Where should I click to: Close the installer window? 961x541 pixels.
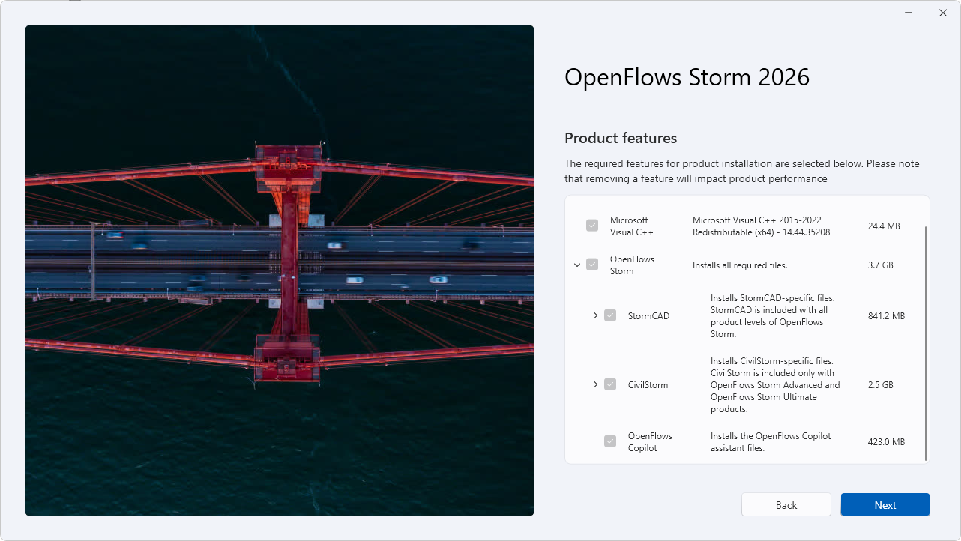(x=943, y=13)
